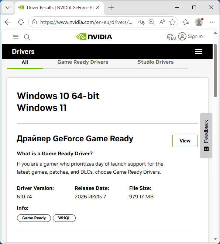Image resolution: width=220 pixels, height=244 pixels.
Task: Click the browser address bar URL
Action: tap(86, 22)
